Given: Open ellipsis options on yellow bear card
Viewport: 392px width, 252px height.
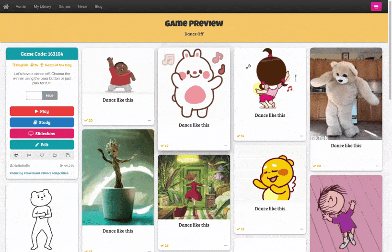Looking at the screenshot, I should click(301, 229).
